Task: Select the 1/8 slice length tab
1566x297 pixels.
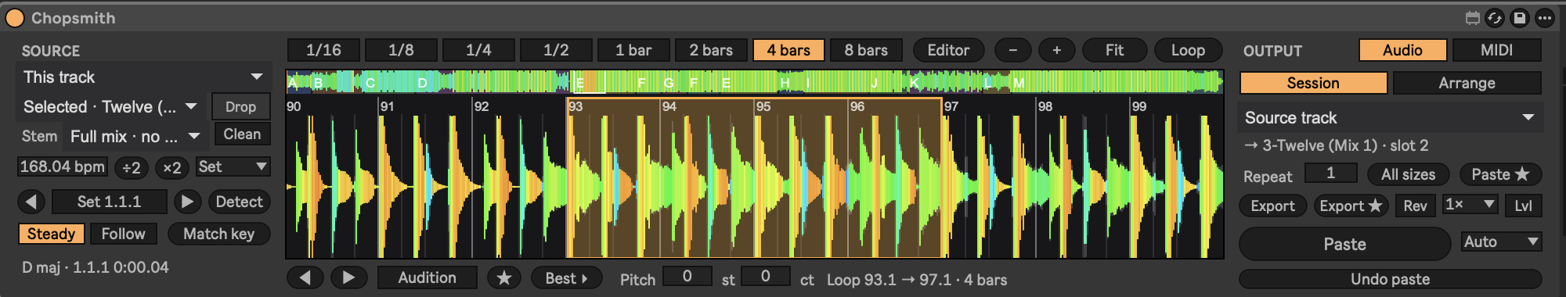Action: pos(401,50)
